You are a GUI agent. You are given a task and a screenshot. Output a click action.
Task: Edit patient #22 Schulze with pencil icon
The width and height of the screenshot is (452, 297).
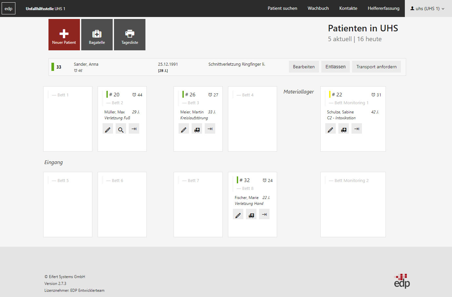330,129
